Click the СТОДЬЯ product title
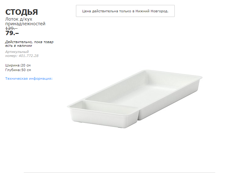This screenshot has height=173, width=226. point(22,12)
